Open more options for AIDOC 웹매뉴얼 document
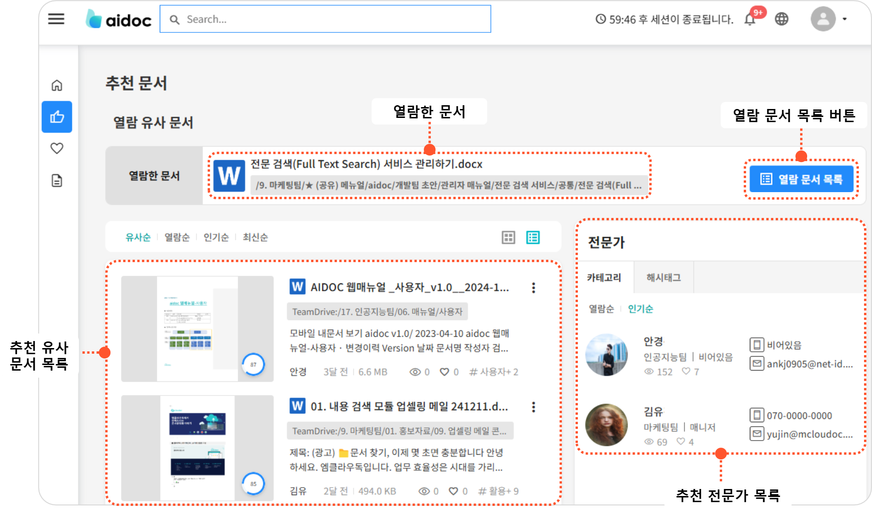 coord(533,287)
